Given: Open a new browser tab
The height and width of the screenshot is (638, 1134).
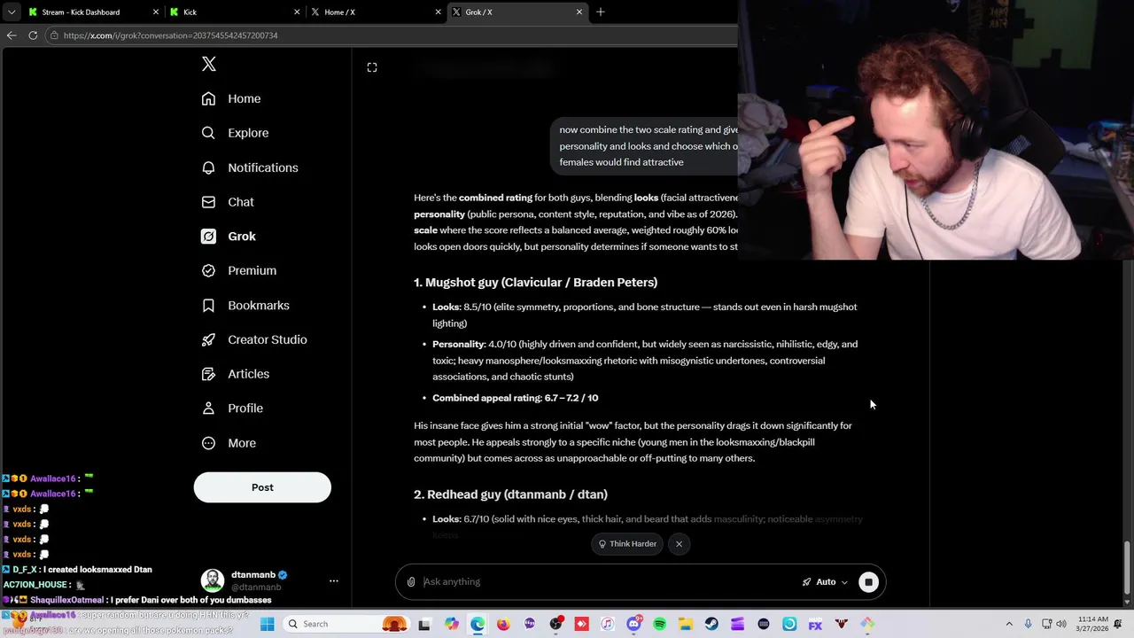Looking at the screenshot, I should [601, 12].
